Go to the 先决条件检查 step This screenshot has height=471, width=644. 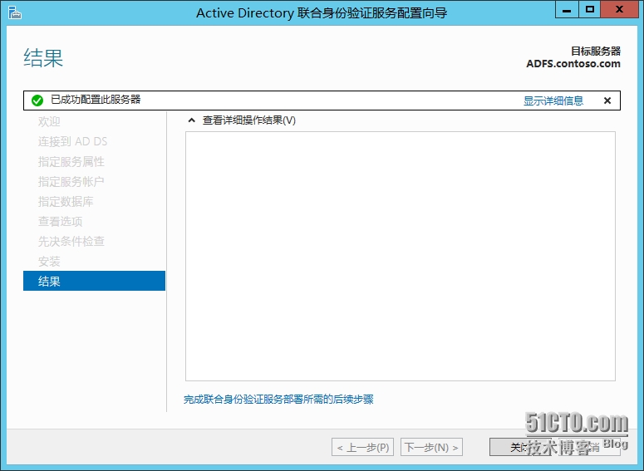[x=71, y=241]
